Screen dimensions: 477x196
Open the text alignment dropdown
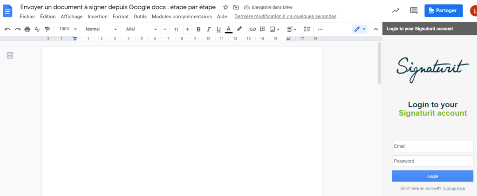(x=292, y=29)
